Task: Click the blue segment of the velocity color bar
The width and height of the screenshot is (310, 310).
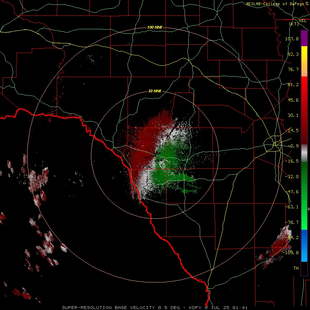Action: pos(304,246)
